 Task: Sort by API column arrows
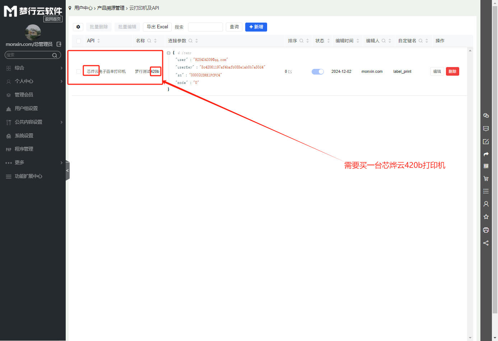coord(99,41)
